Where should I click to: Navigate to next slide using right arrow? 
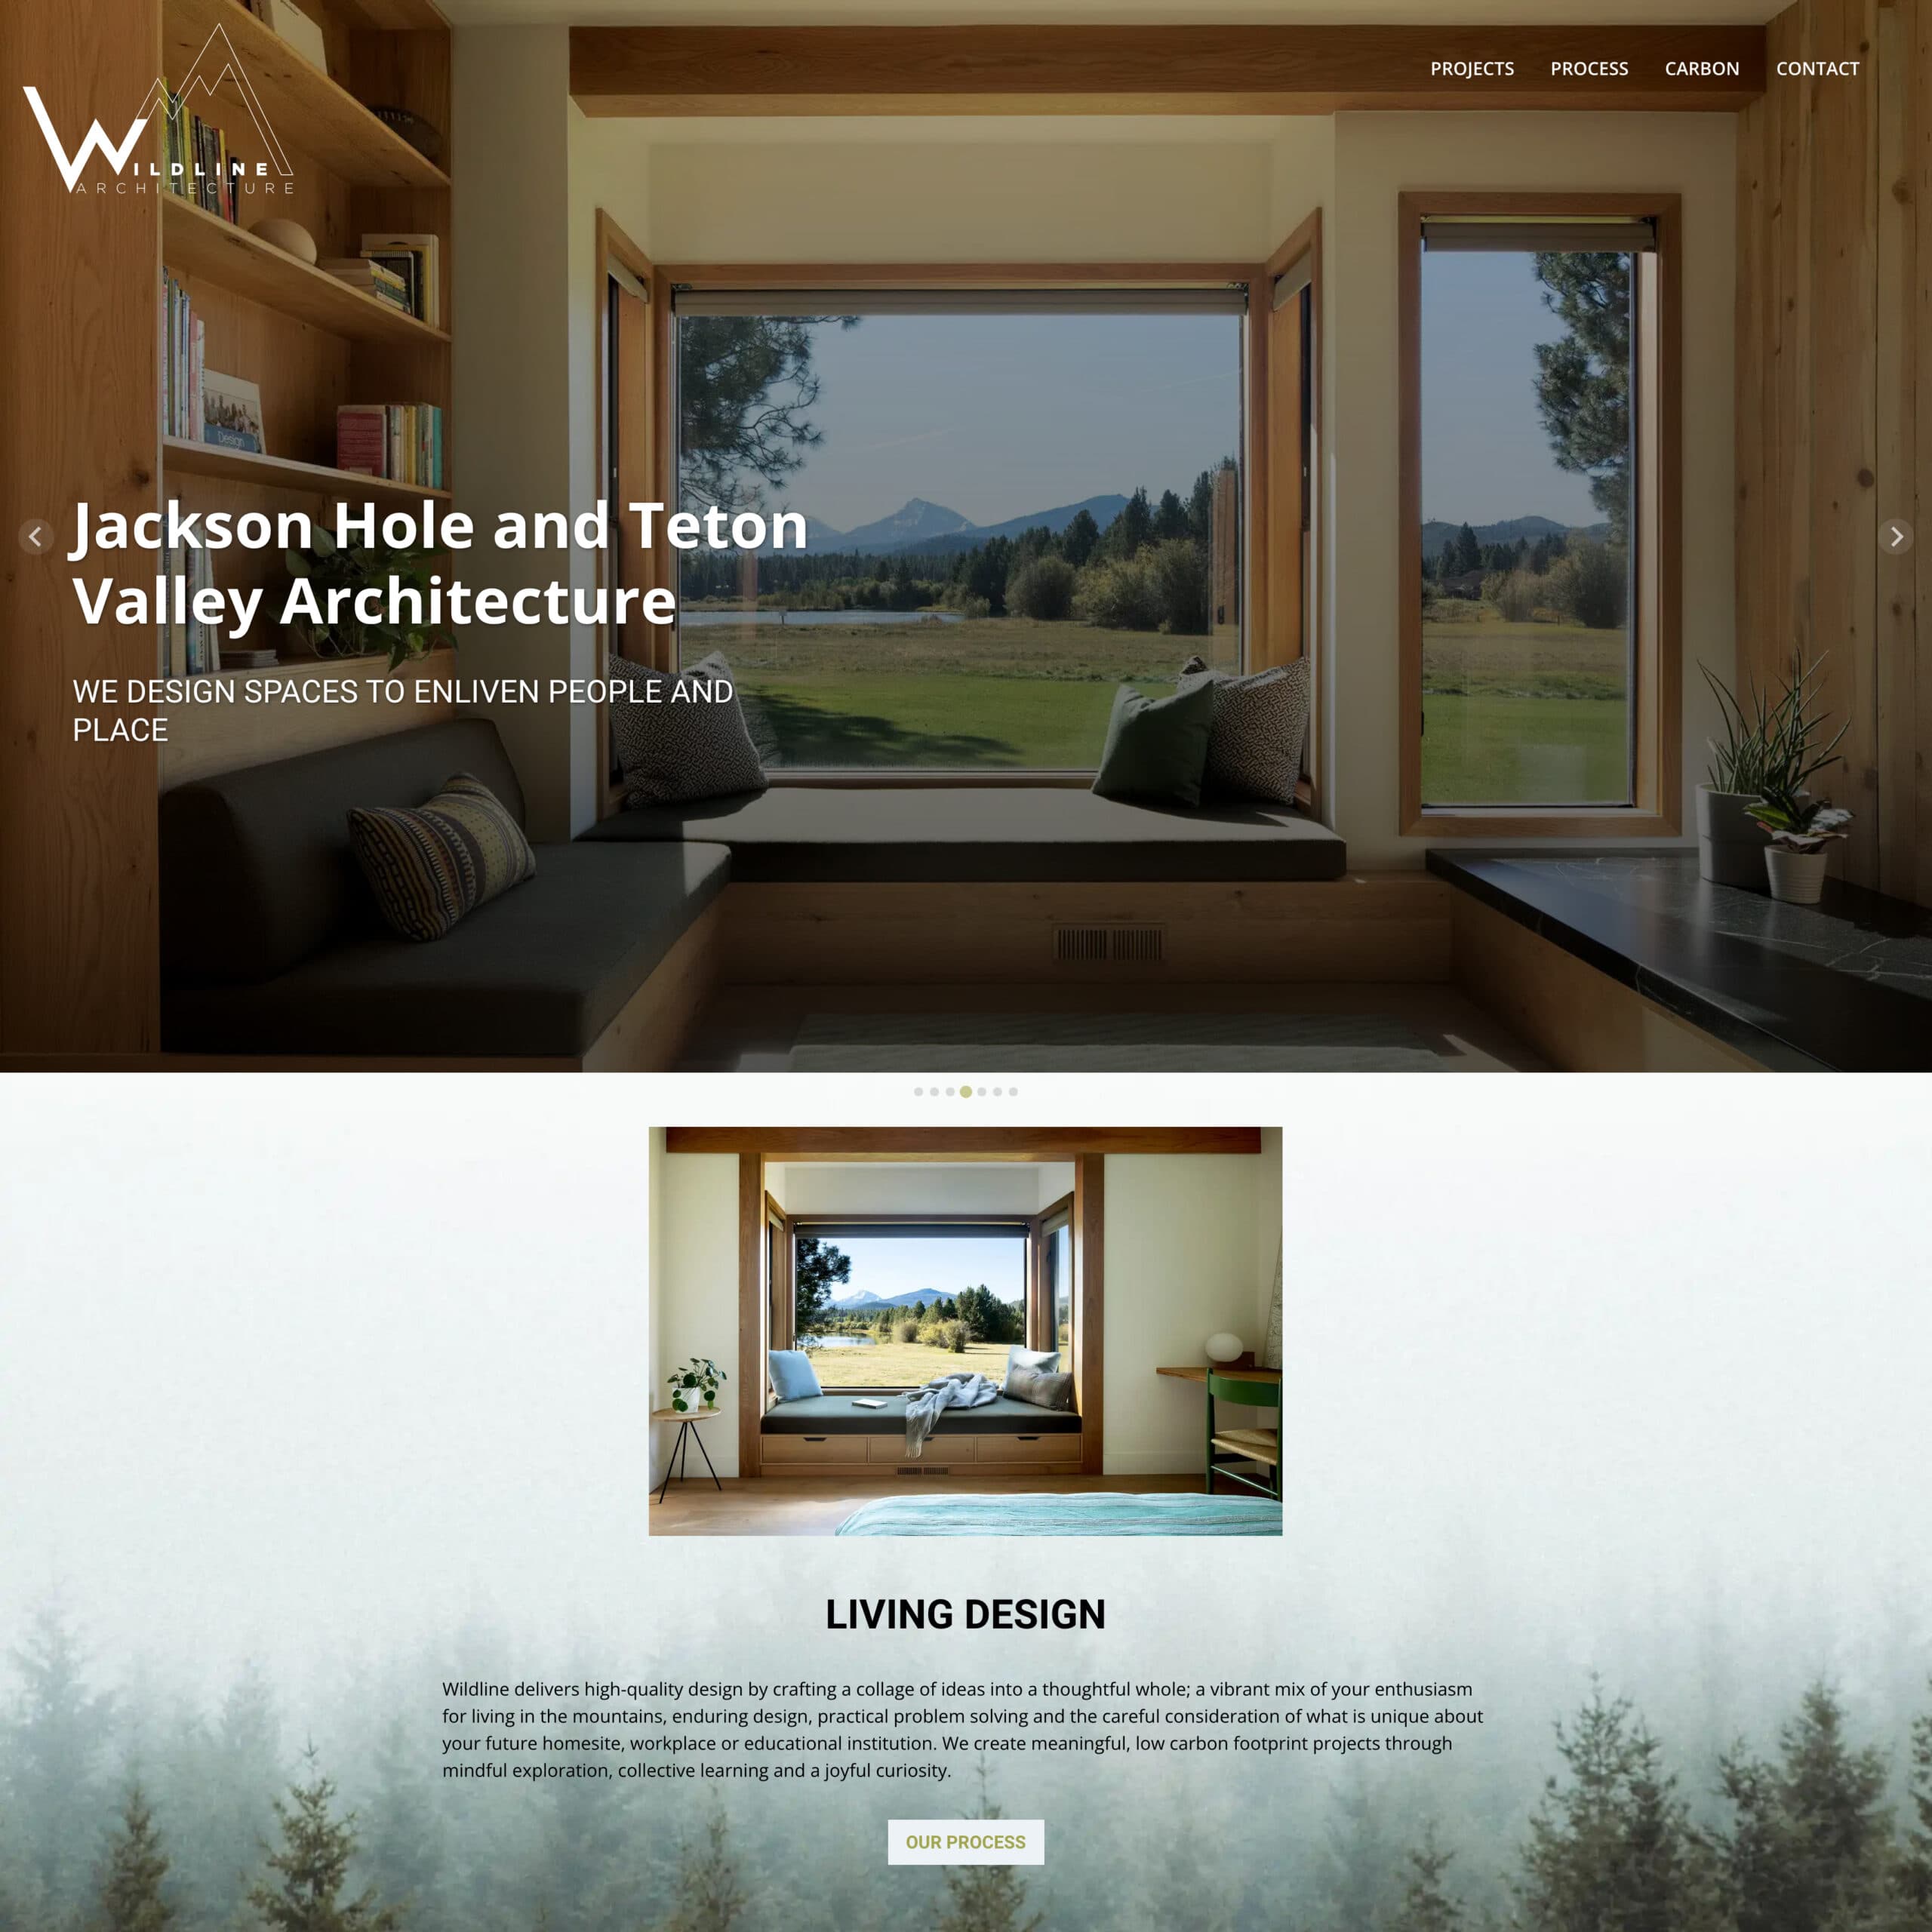pyautogui.click(x=1897, y=536)
